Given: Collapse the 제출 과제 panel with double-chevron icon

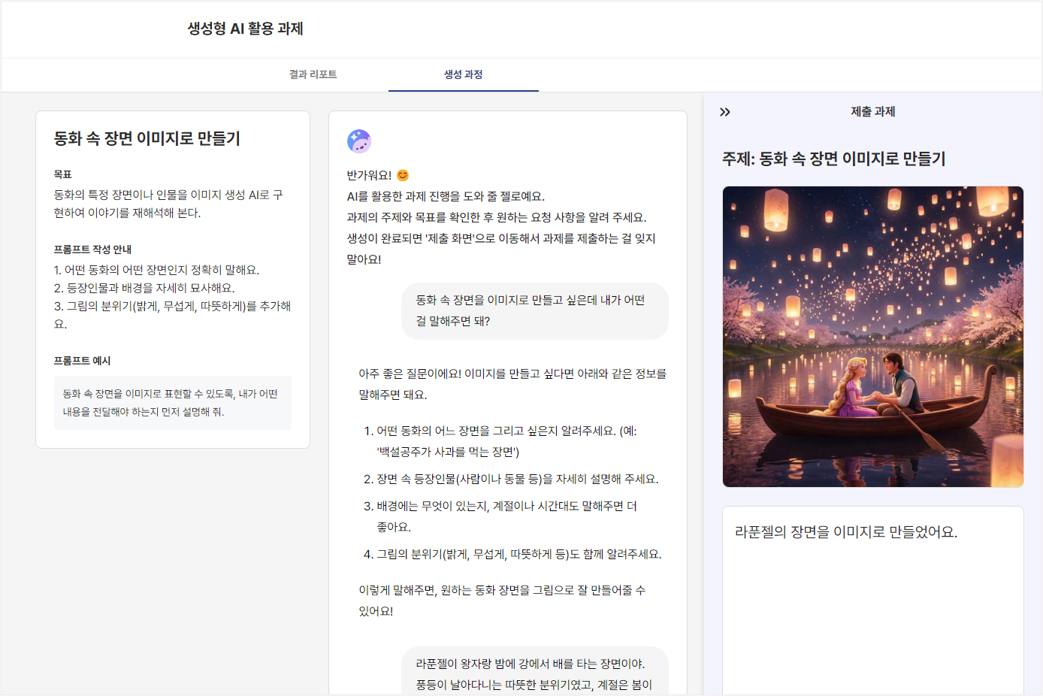Looking at the screenshot, I should coord(725,112).
